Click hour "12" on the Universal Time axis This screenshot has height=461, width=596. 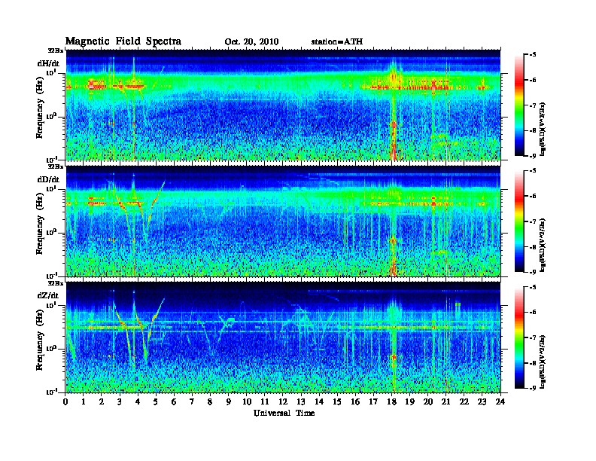tap(283, 401)
